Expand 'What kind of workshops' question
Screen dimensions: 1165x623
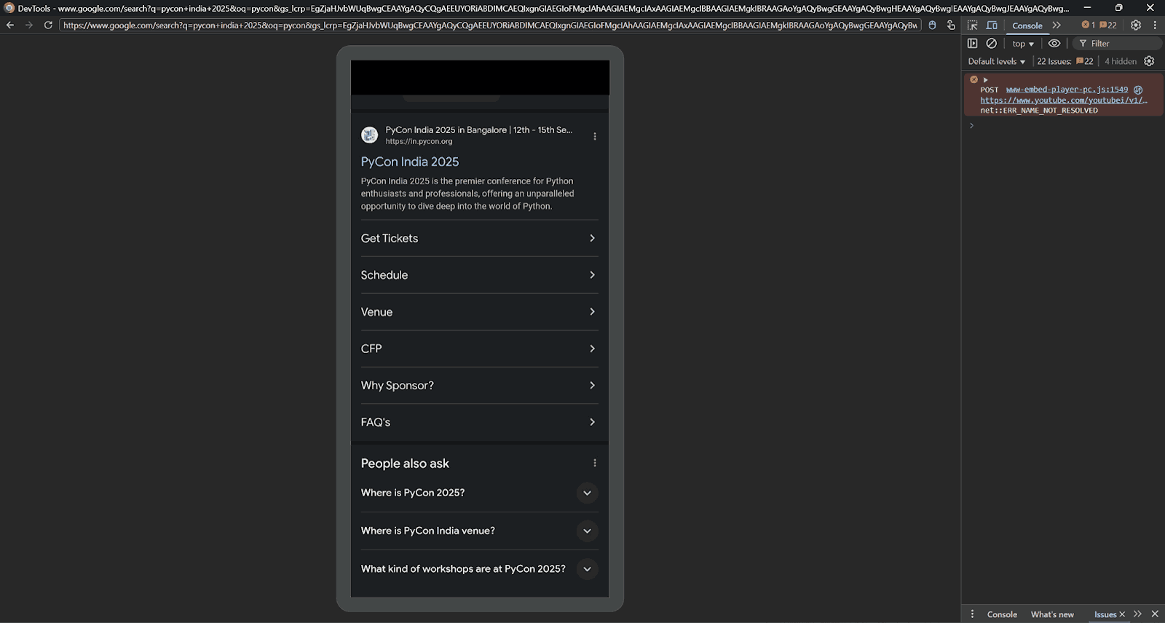[x=480, y=569]
